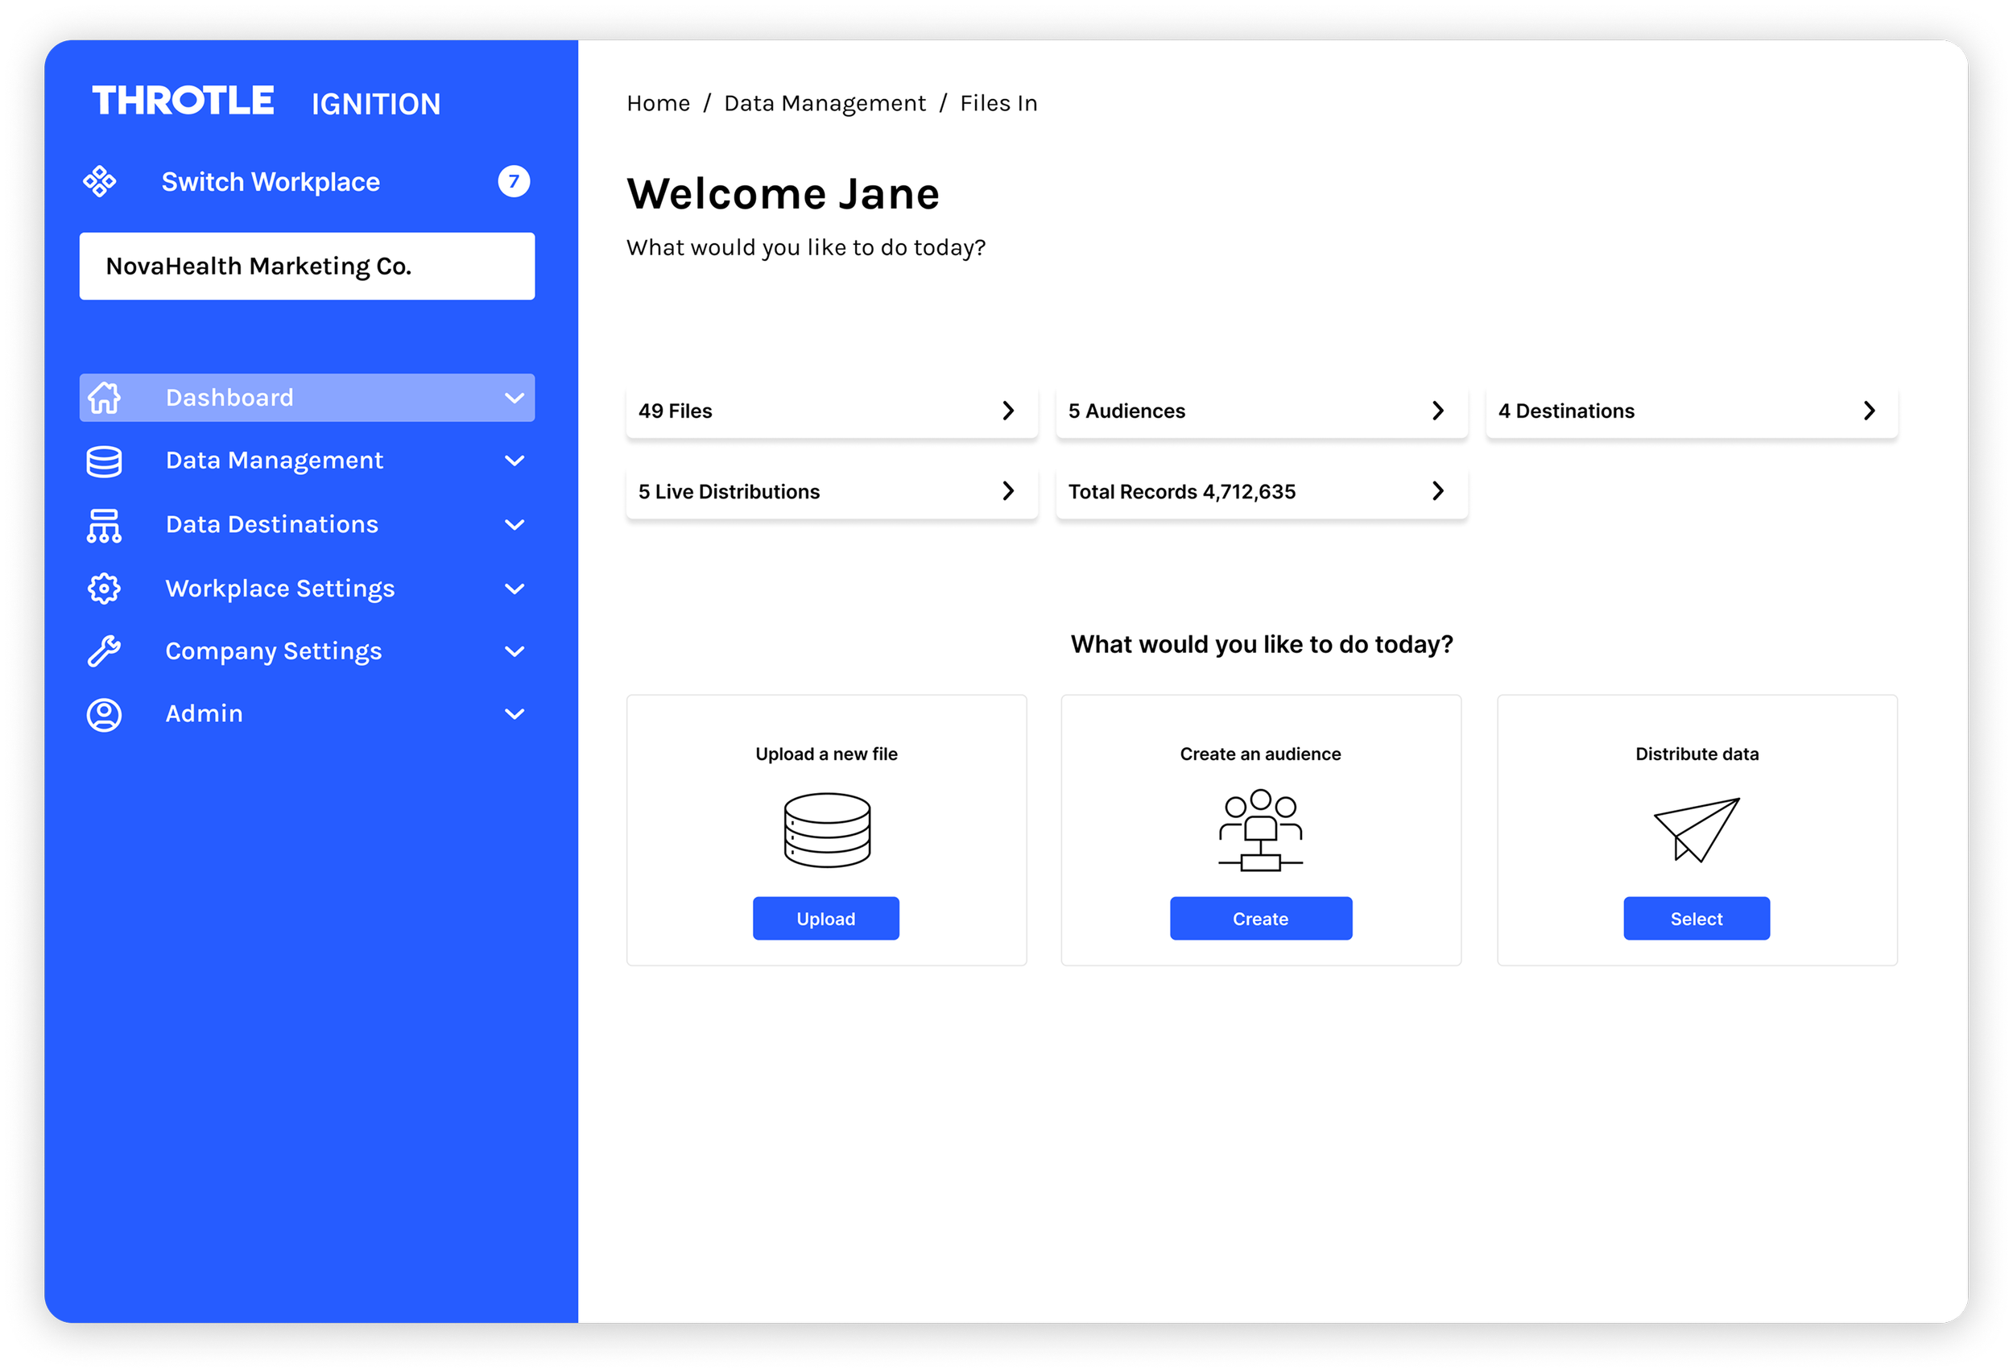Click the audience group icon
The image size is (2013, 1372).
1260,829
